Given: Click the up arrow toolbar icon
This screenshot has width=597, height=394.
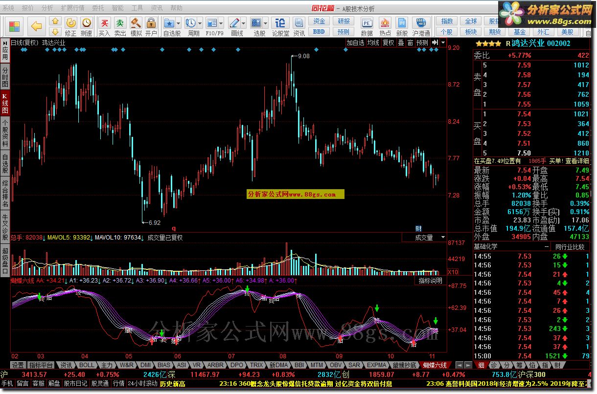Looking at the screenshot, I should click(55, 21).
